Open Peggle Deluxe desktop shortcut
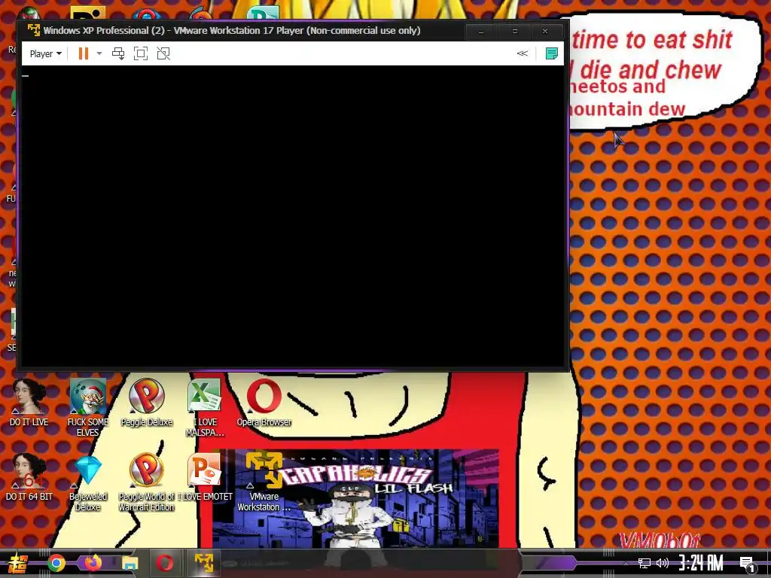Viewport: 771px width, 578px height. point(147,403)
